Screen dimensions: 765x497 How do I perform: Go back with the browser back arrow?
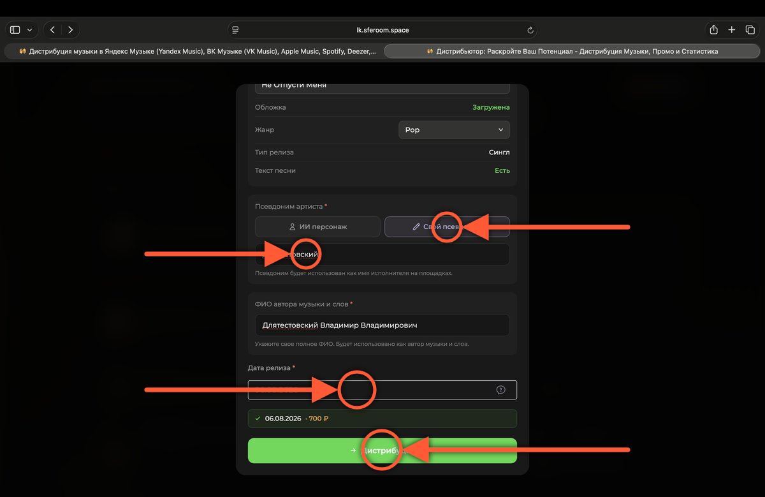(x=52, y=30)
